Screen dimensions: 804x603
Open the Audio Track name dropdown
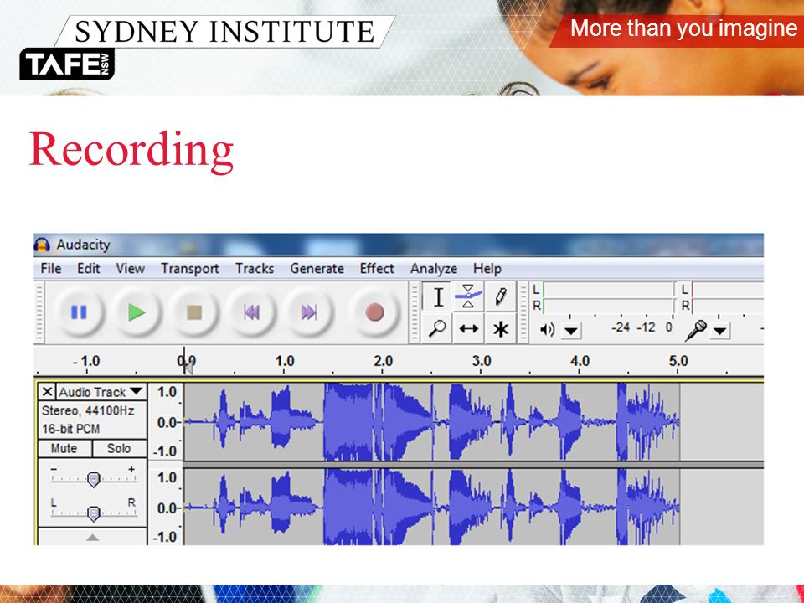tap(101, 392)
